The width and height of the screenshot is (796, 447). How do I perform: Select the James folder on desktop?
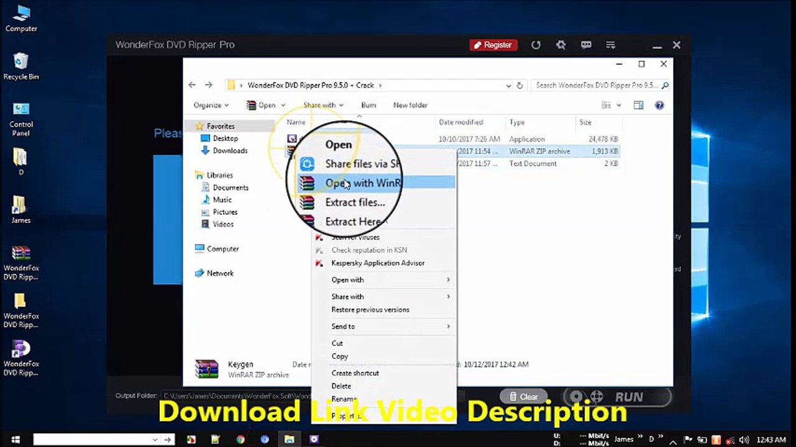[x=21, y=210]
